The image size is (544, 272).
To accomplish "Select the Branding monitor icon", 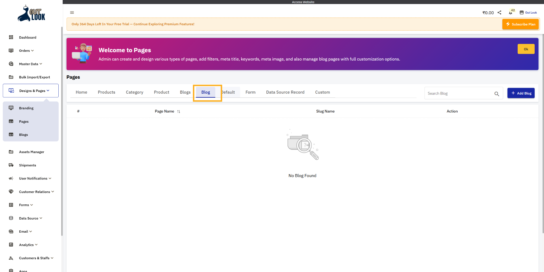I will coord(11,108).
